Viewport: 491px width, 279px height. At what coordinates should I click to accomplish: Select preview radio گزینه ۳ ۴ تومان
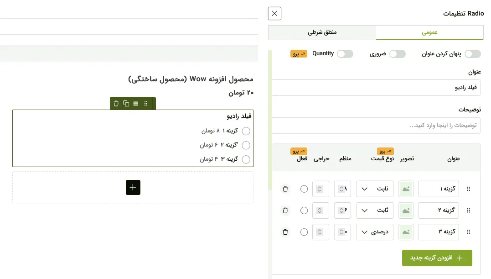pos(246,159)
